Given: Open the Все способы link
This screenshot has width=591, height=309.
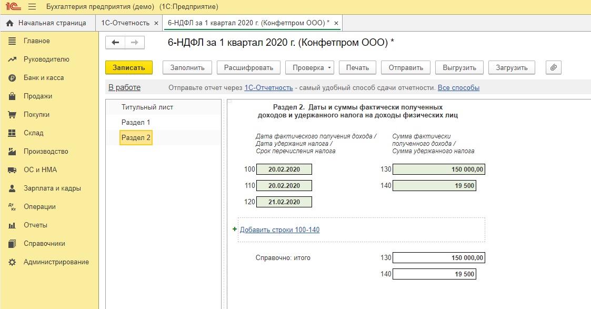Looking at the screenshot, I should click(458, 87).
